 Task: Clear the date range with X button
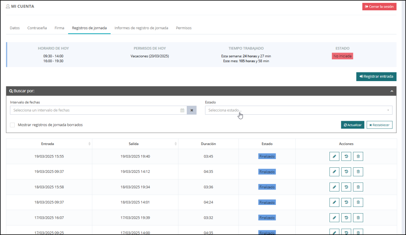point(192,110)
